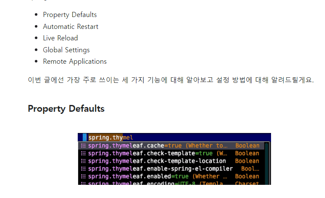
Task: Click the list icon beside spring.thymeleaf.enabled
Action: (83, 176)
